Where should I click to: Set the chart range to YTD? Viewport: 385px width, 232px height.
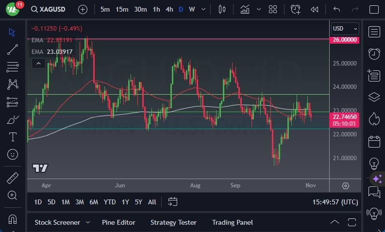[x=110, y=202]
